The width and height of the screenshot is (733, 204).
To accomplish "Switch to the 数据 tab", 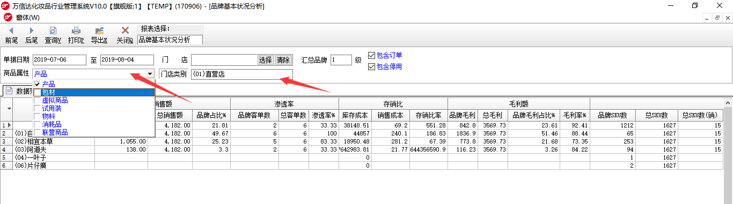I will pos(18,91).
